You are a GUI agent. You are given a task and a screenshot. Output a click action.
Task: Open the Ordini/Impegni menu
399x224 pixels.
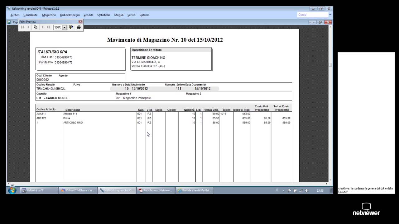tap(70, 15)
